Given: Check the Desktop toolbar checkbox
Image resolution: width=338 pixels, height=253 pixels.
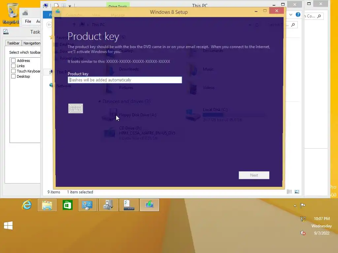Looking at the screenshot, I should point(13,76).
